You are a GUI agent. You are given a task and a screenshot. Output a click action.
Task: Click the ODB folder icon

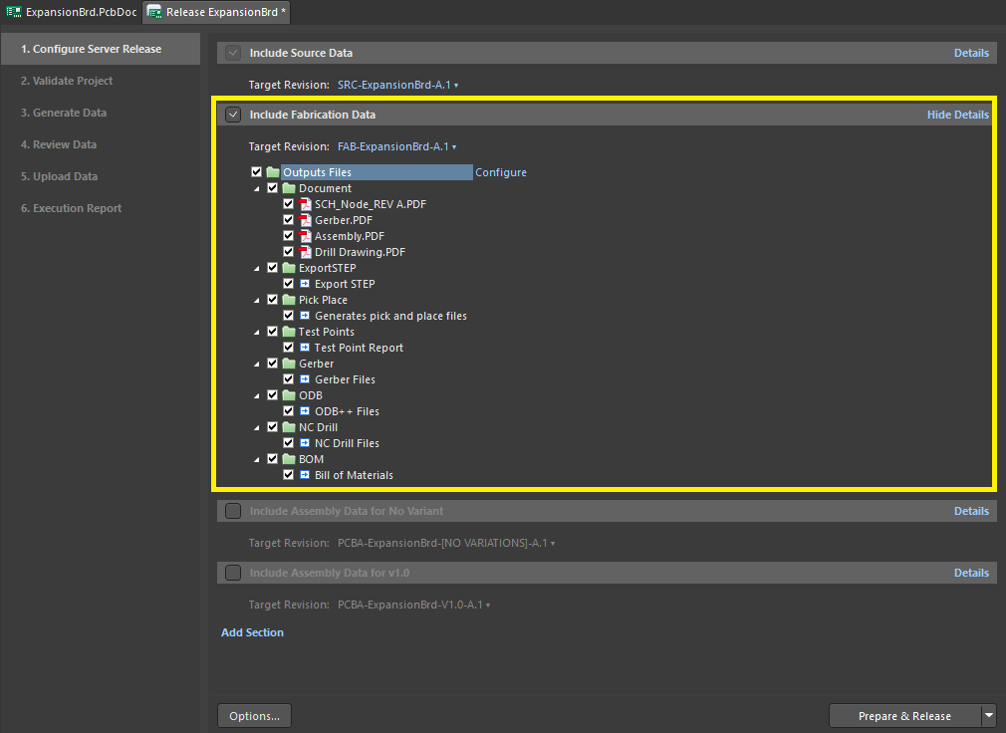289,395
